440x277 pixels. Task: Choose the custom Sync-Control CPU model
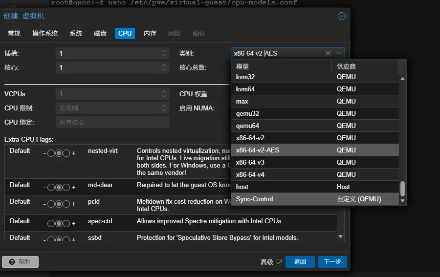point(315,199)
